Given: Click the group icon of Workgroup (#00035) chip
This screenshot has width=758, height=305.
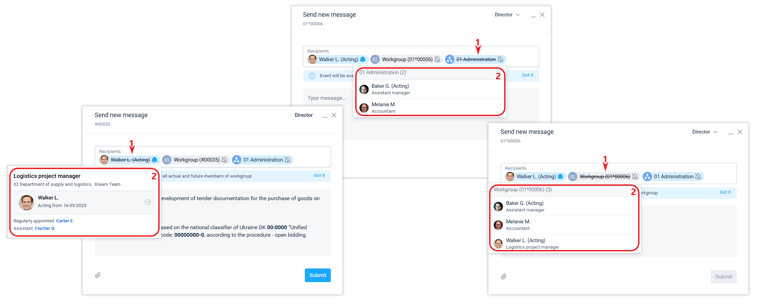Looking at the screenshot, I should pyautogui.click(x=167, y=160).
